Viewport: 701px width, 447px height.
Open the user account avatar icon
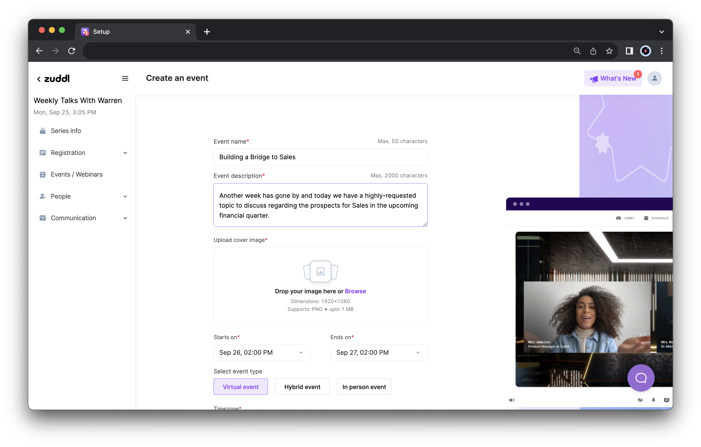[x=654, y=78]
